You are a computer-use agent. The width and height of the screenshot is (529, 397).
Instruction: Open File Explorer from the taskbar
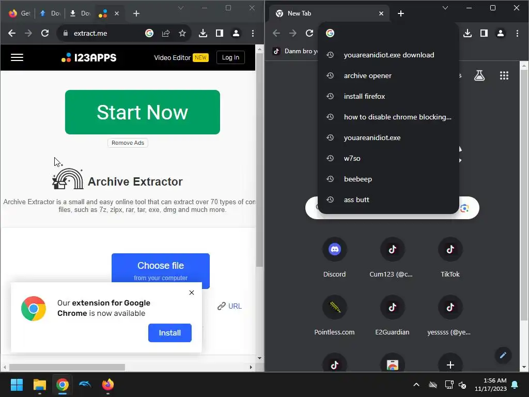(39, 385)
